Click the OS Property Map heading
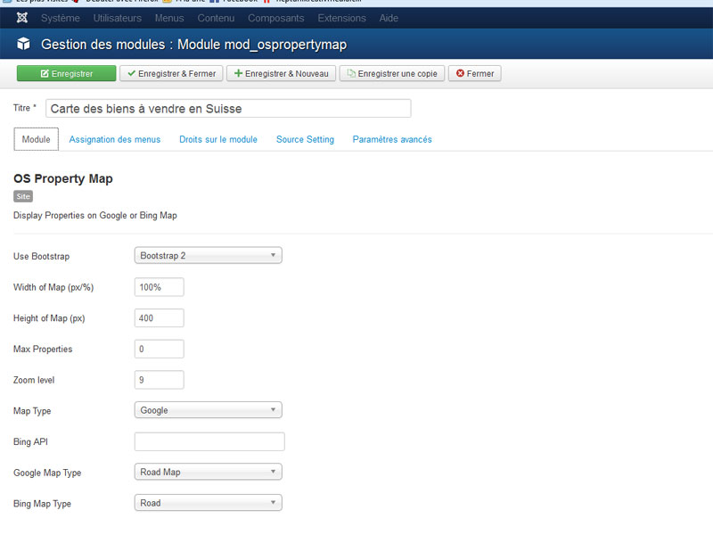 (x=63, y=179)
